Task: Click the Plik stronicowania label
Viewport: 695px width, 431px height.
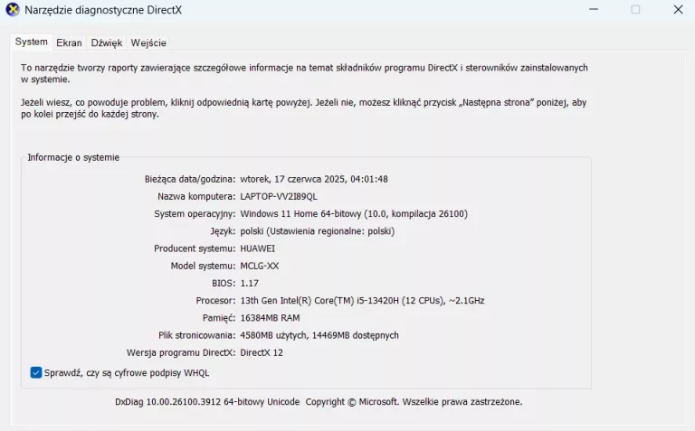Action: 196,335
